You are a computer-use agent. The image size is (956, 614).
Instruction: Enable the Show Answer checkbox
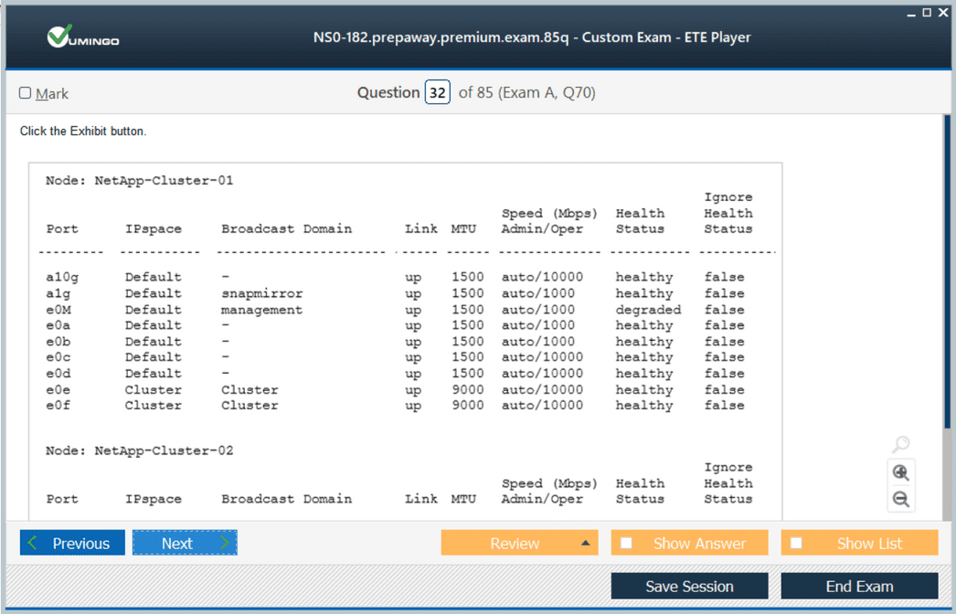[x=626, y=543]
